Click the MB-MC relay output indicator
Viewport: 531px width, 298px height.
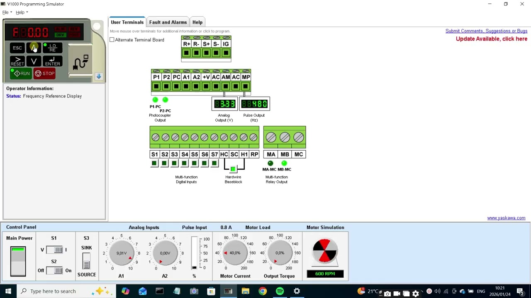[284, 163]
